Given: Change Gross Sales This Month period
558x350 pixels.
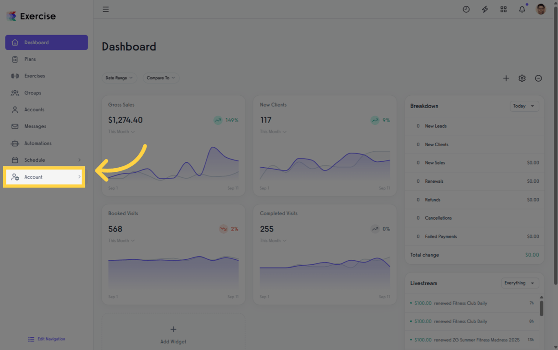Looking at the screenshot, I should pyautogui.click(x=121, y=132).
